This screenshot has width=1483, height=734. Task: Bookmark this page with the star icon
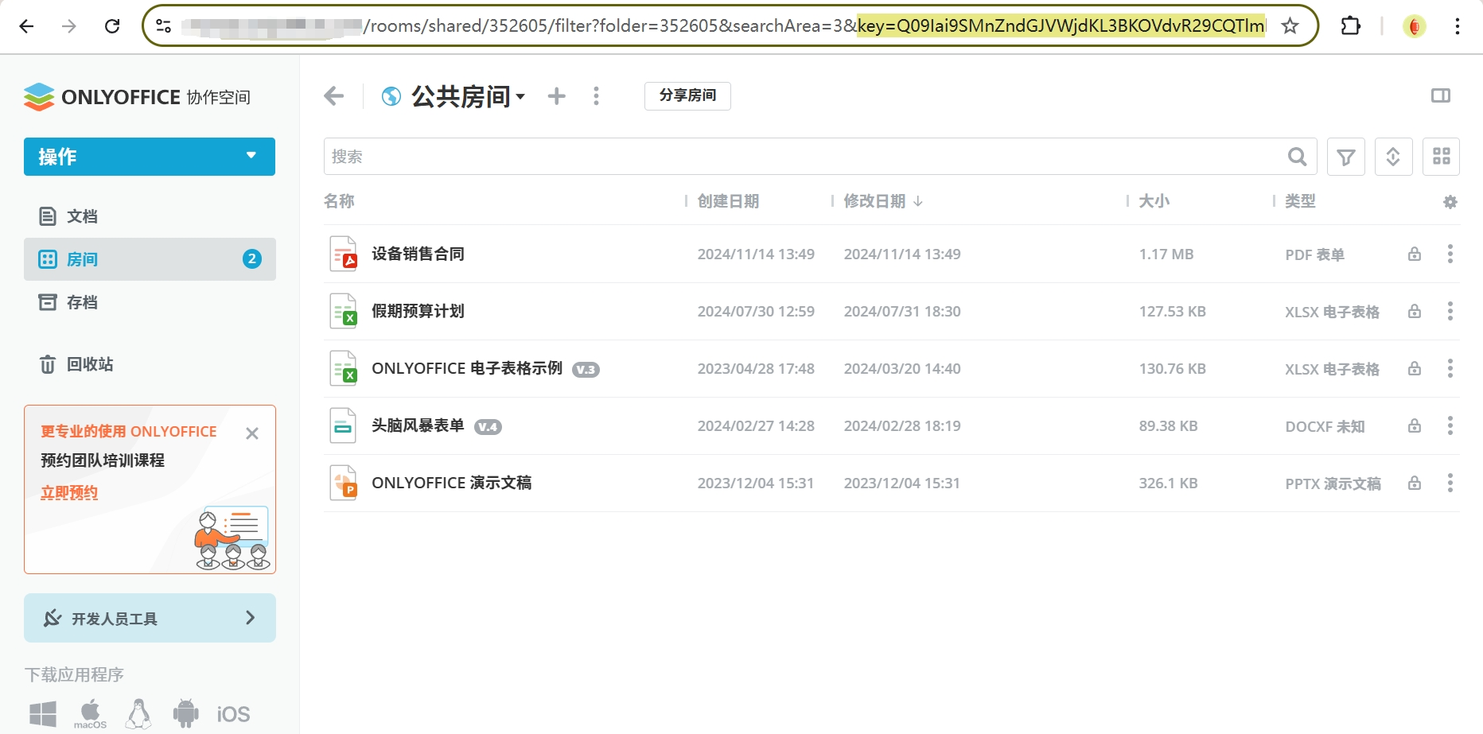pos(1290,26)
